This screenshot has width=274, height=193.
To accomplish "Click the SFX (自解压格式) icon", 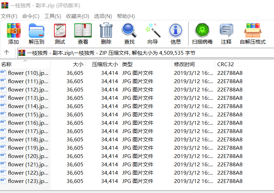I will pyautogui.click(x=253, y=30).
